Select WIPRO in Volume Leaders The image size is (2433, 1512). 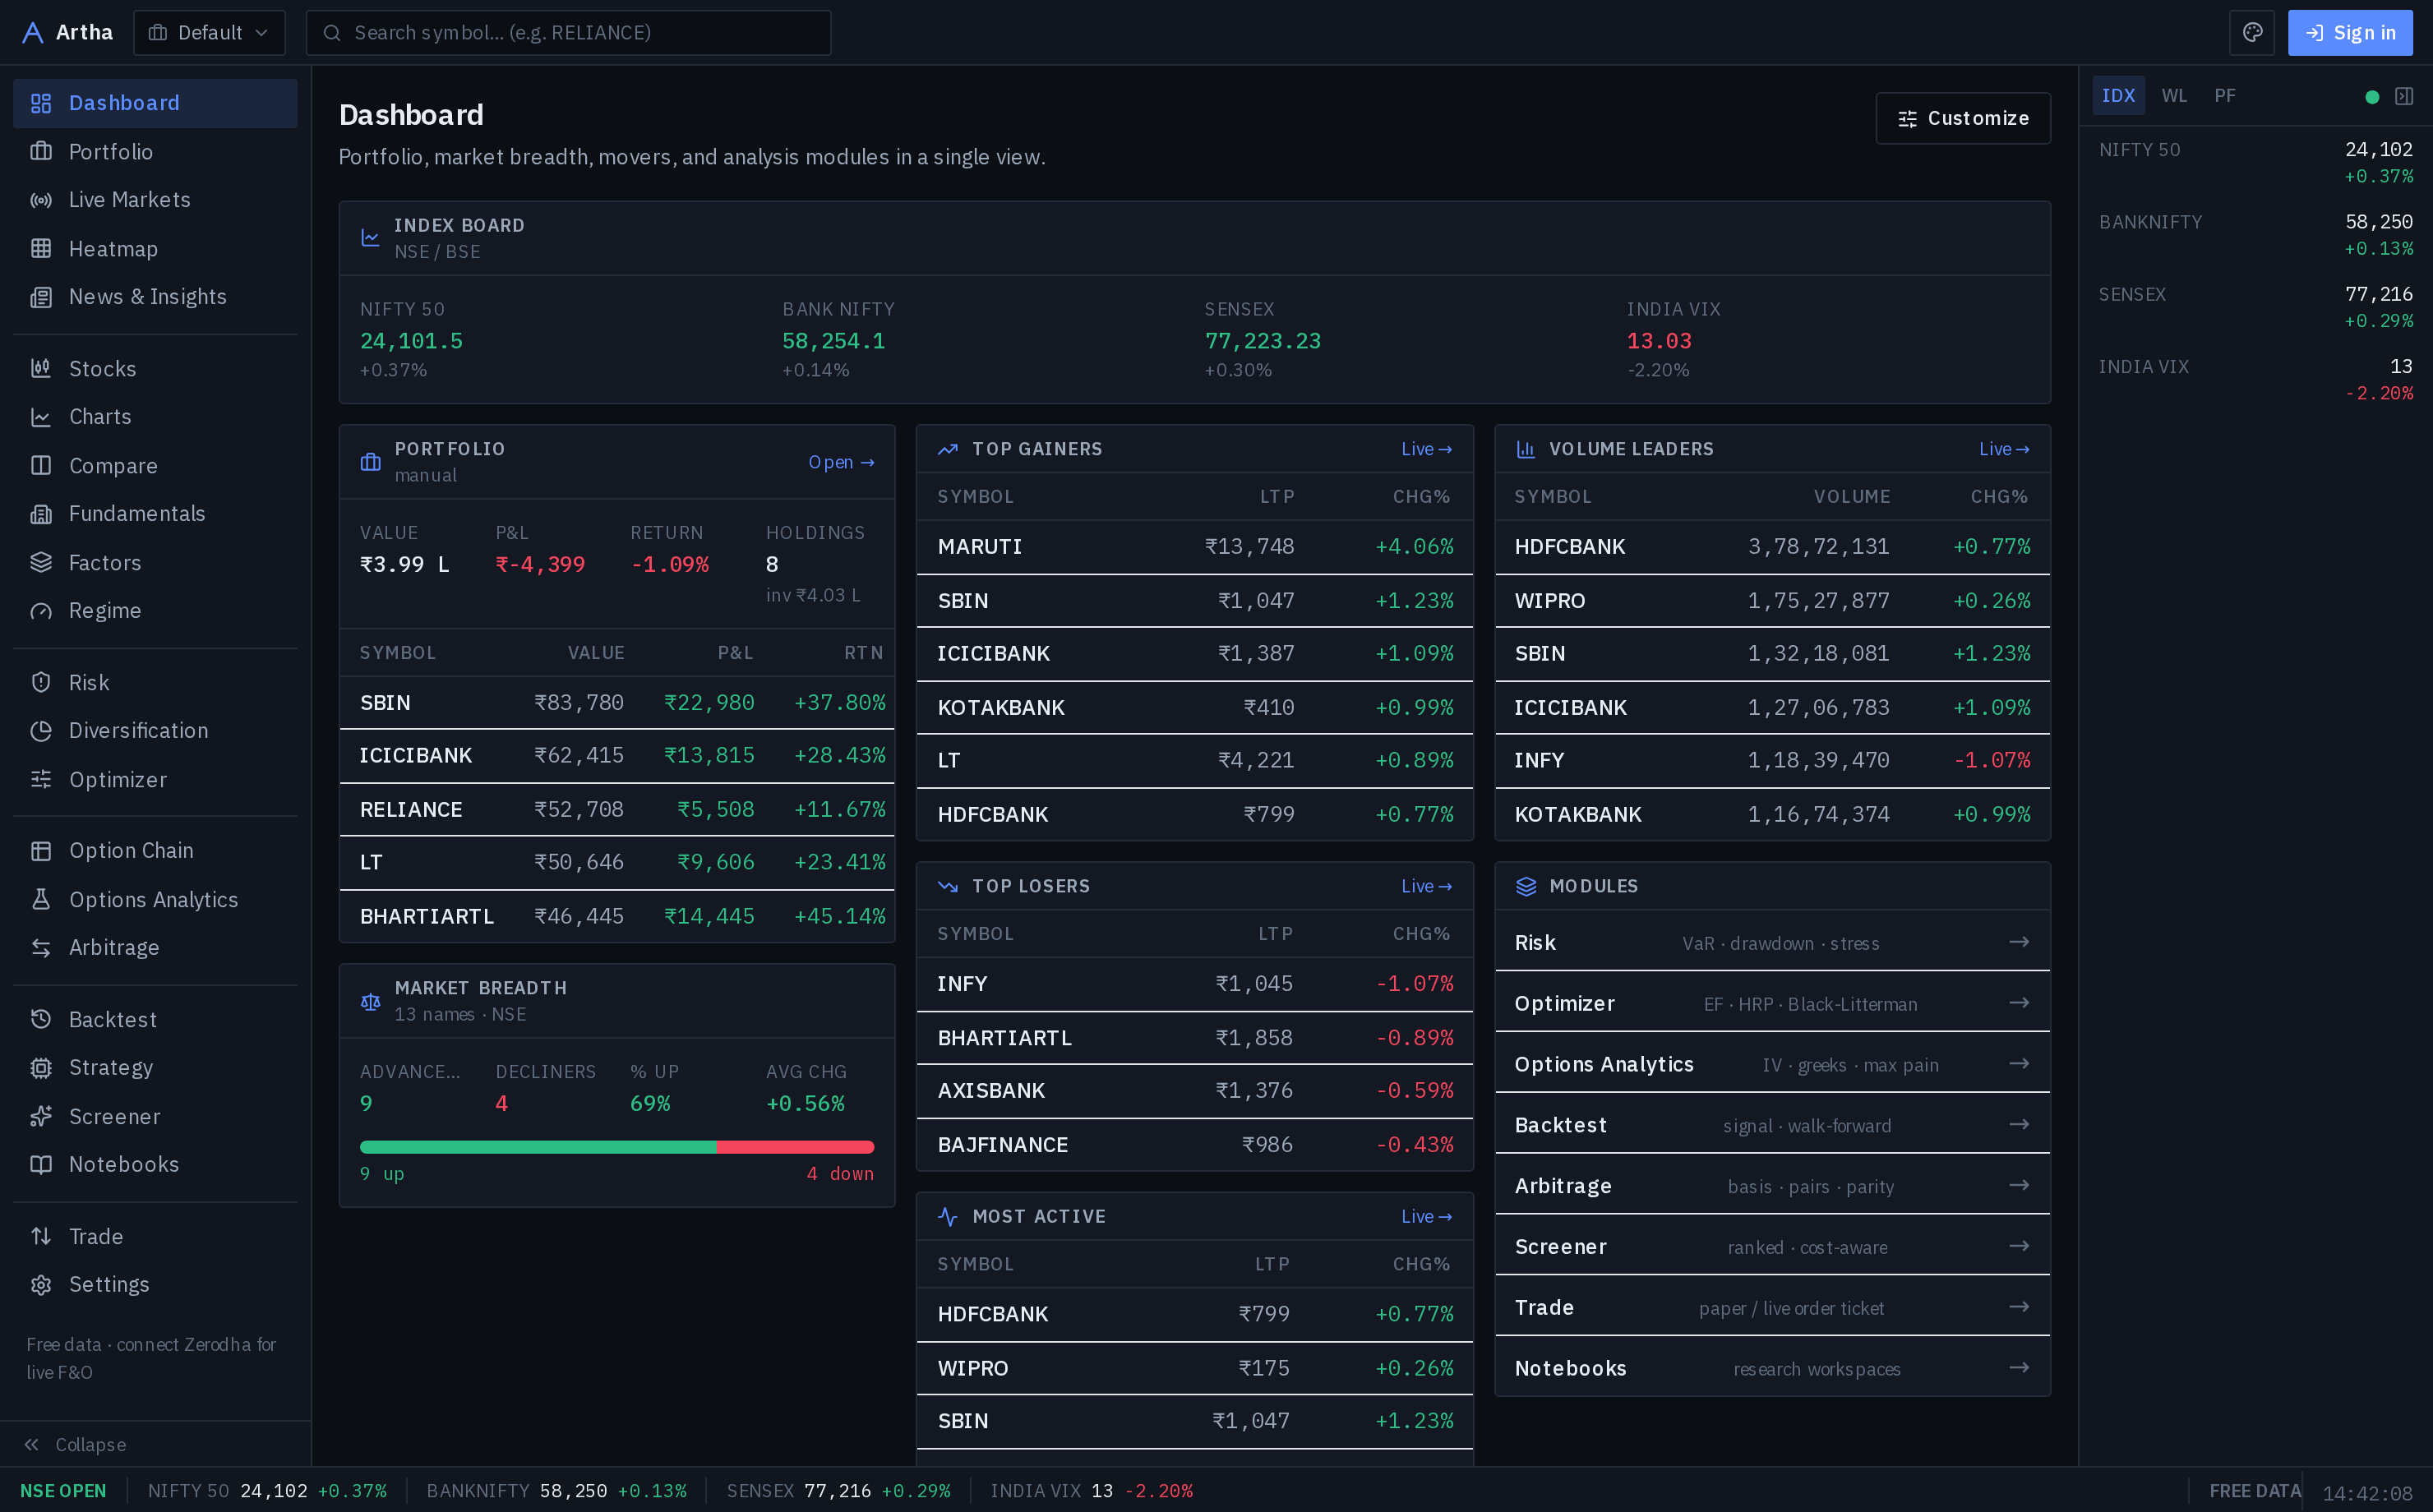pos(1772,601)
